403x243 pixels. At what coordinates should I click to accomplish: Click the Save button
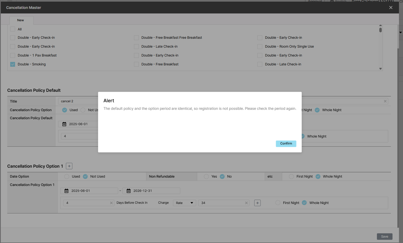click(x=384, y=237)
